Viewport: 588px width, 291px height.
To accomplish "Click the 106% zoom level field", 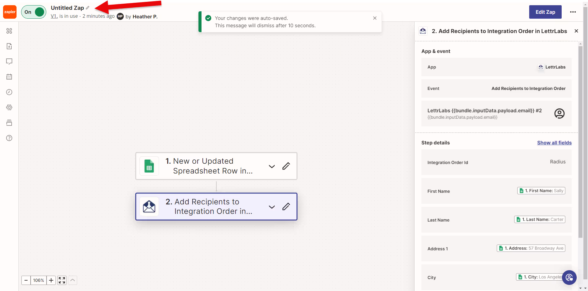I will coord(39,280).
